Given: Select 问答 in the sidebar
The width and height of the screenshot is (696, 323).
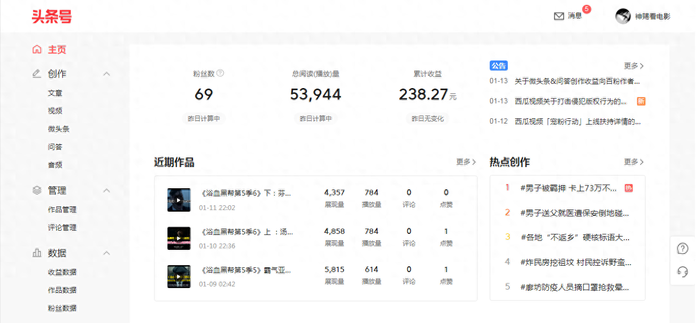Looking at the screenshot, I should coord(55,147).
